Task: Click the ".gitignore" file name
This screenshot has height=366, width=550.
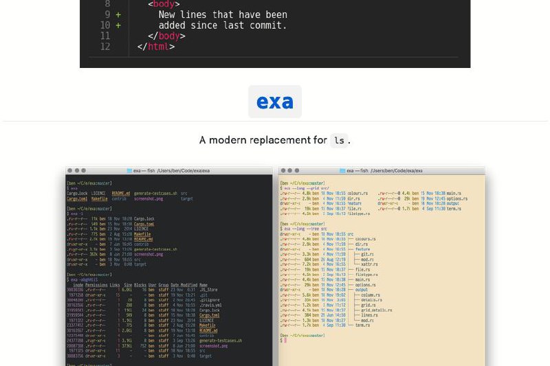Action: (210, 300)
